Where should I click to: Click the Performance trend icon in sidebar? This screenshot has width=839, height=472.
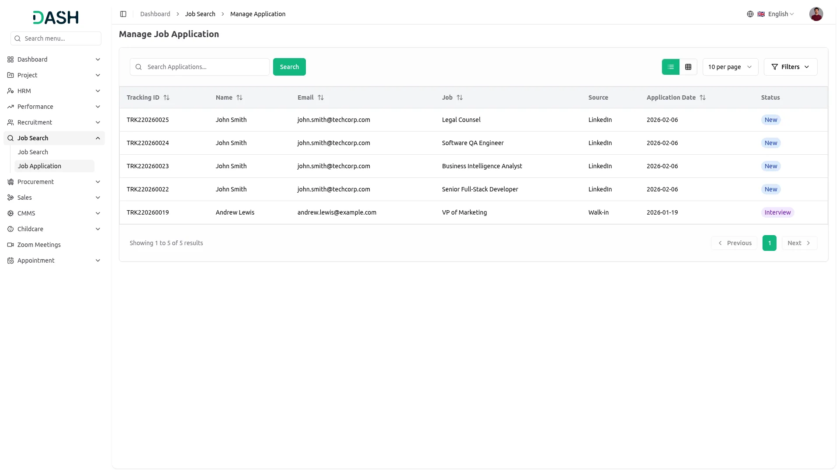(10, 107)
